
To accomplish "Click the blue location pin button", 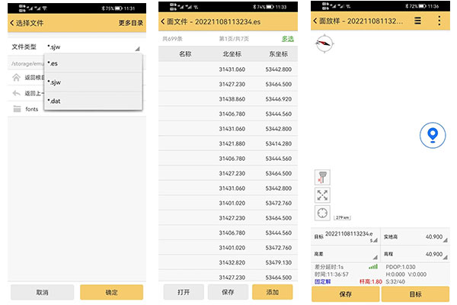I will tap(433, 136).
